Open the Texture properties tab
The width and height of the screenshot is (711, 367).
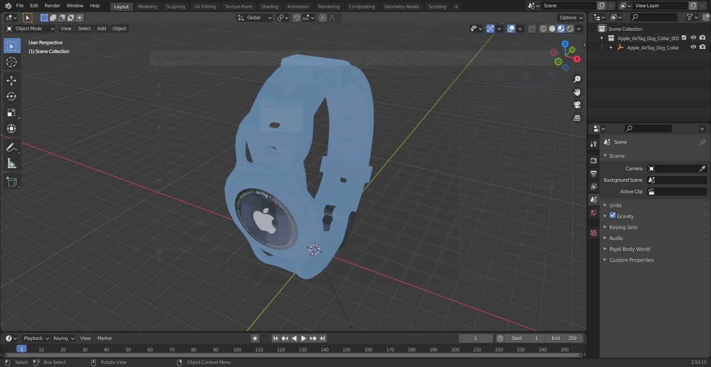593,233
